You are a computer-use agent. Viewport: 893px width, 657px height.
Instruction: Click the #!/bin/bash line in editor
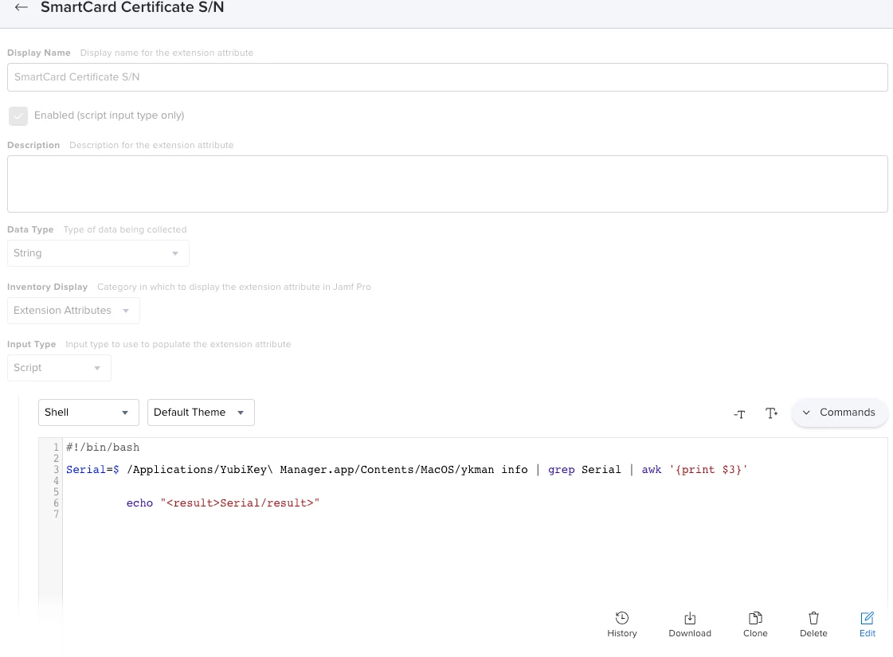click(103, 448)
